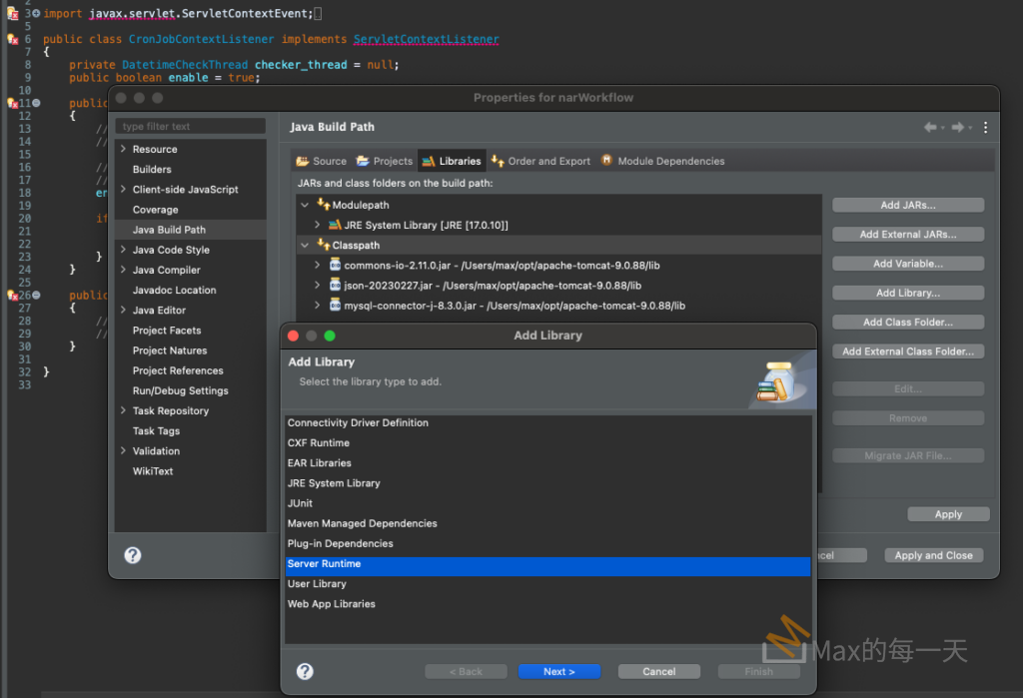Screen dimensions: 1023x698
Task: Select JUnit from the library type list
Action: tap(300, 503)
